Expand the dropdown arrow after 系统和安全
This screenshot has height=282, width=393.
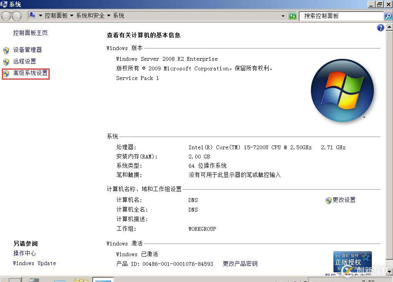(x=109, y=16)
